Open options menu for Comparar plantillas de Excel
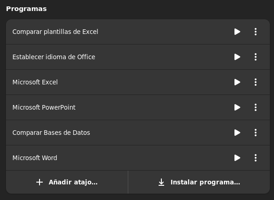 pos(256,32)
